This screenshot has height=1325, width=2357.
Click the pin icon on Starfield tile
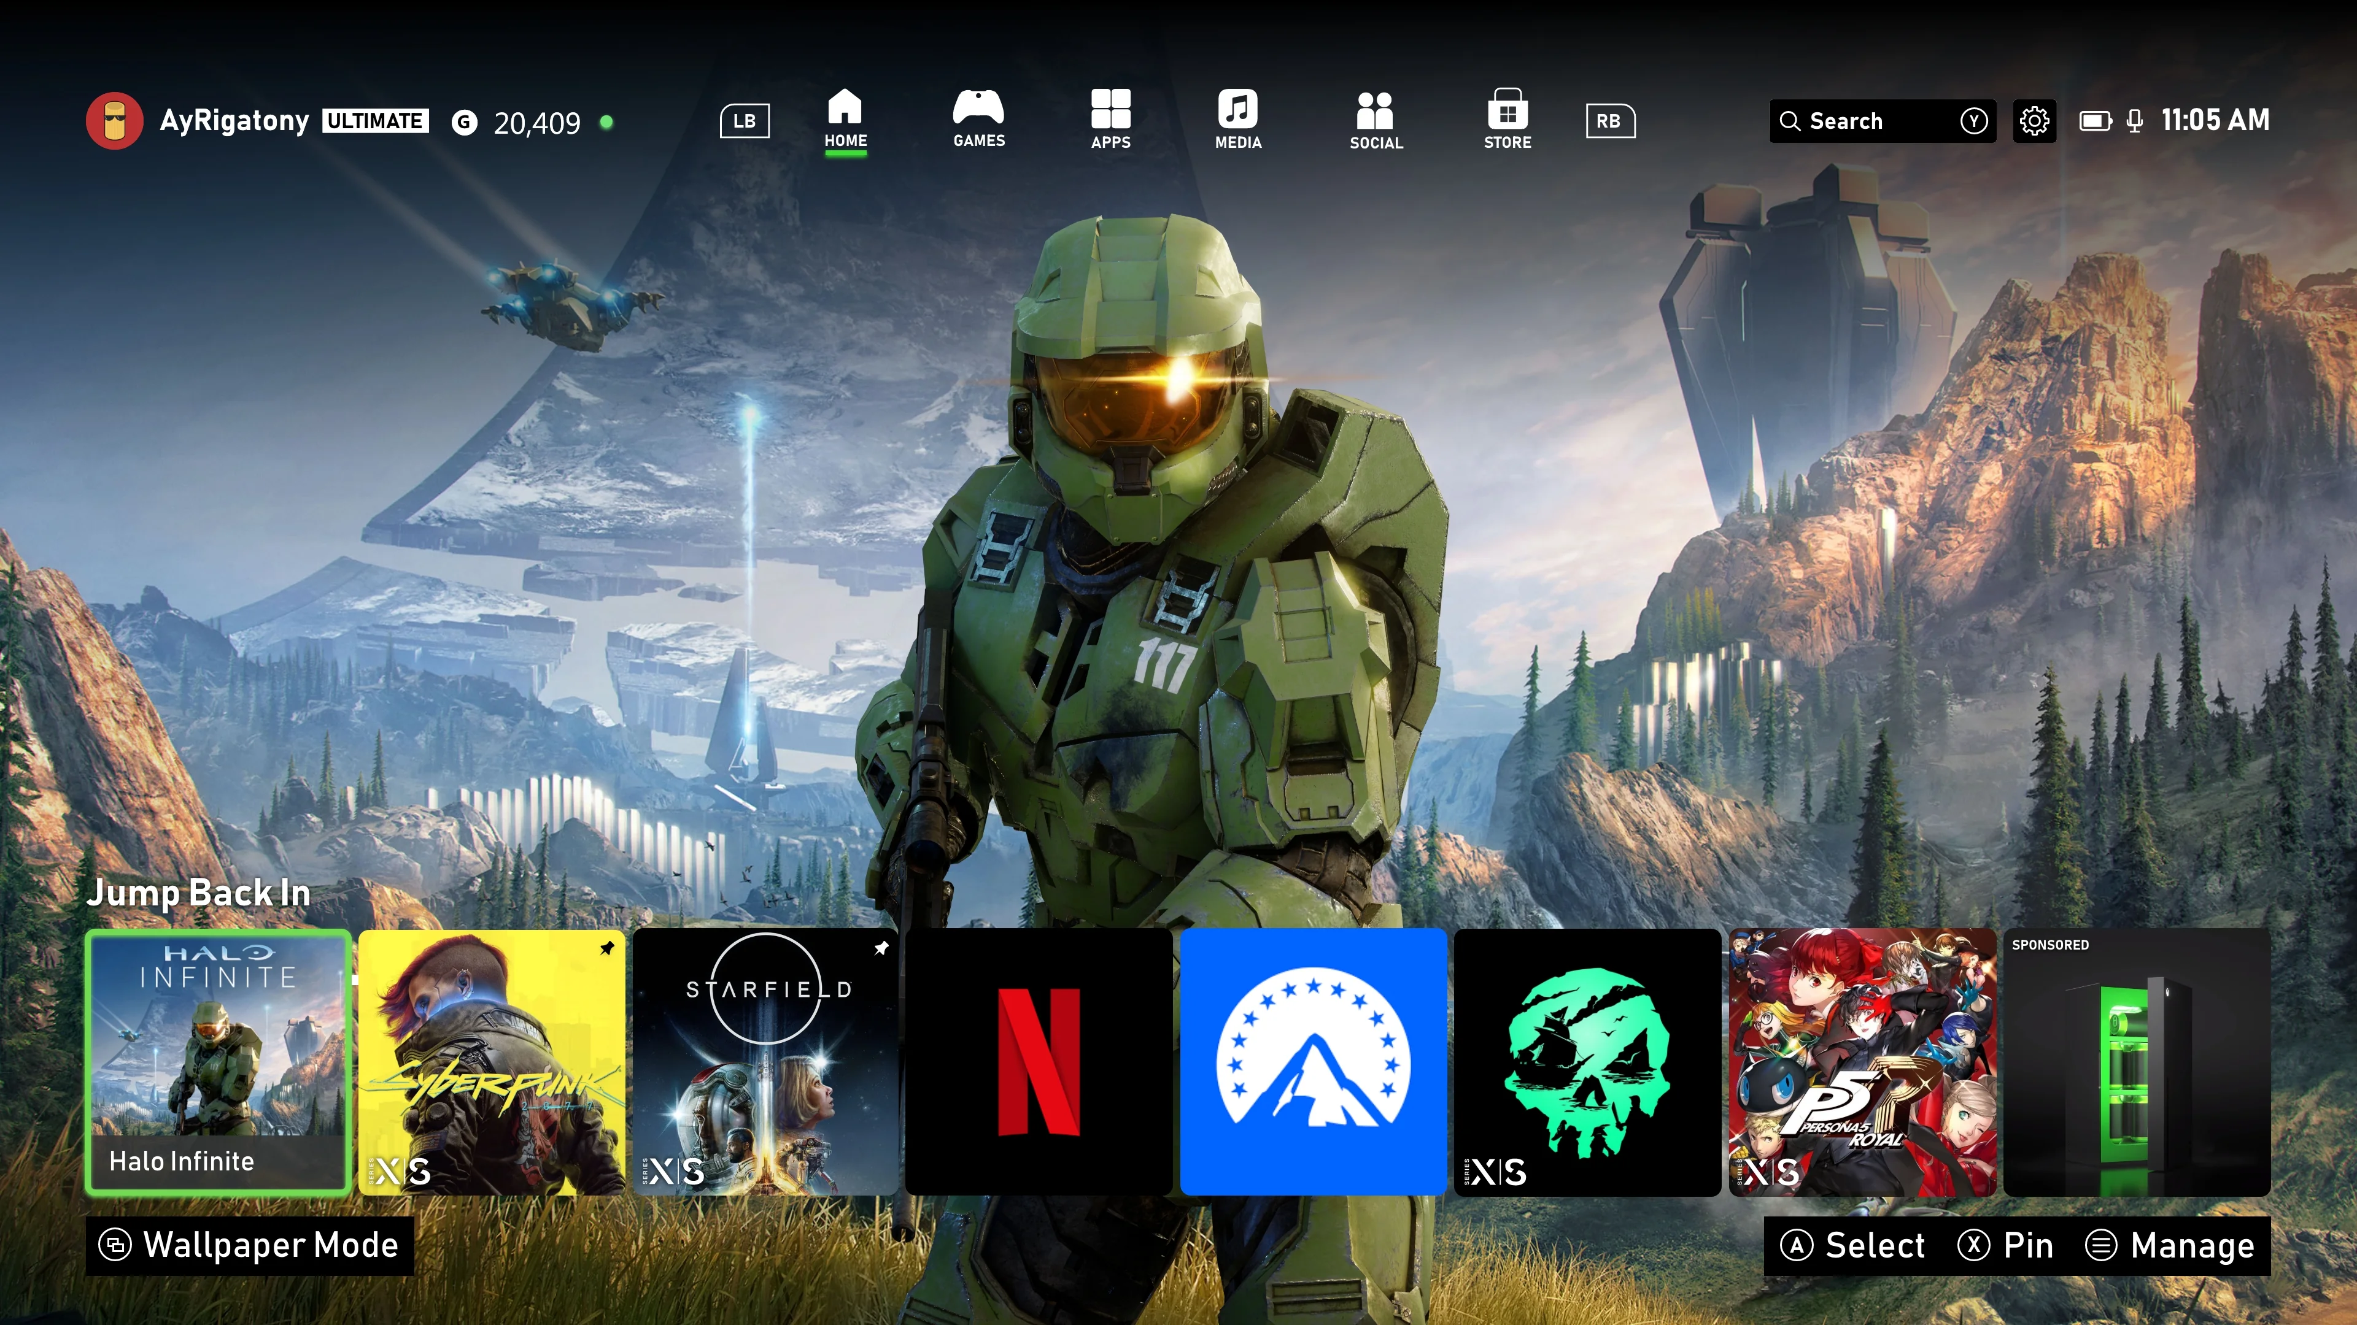881,948
